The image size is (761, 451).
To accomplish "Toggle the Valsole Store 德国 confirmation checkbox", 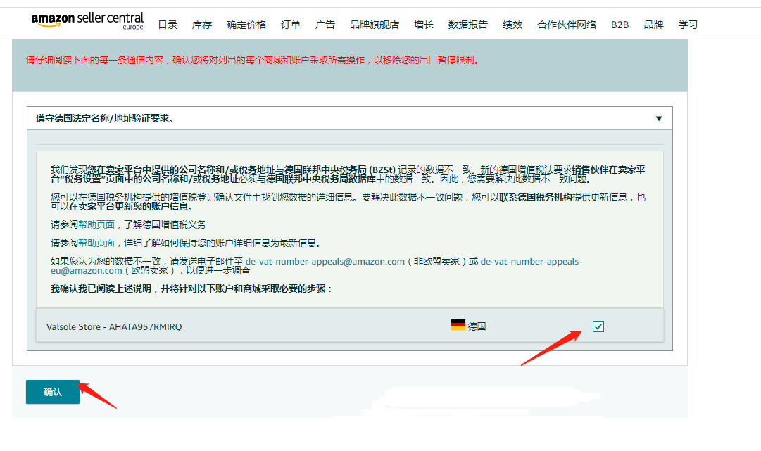I will click(598, 327).
